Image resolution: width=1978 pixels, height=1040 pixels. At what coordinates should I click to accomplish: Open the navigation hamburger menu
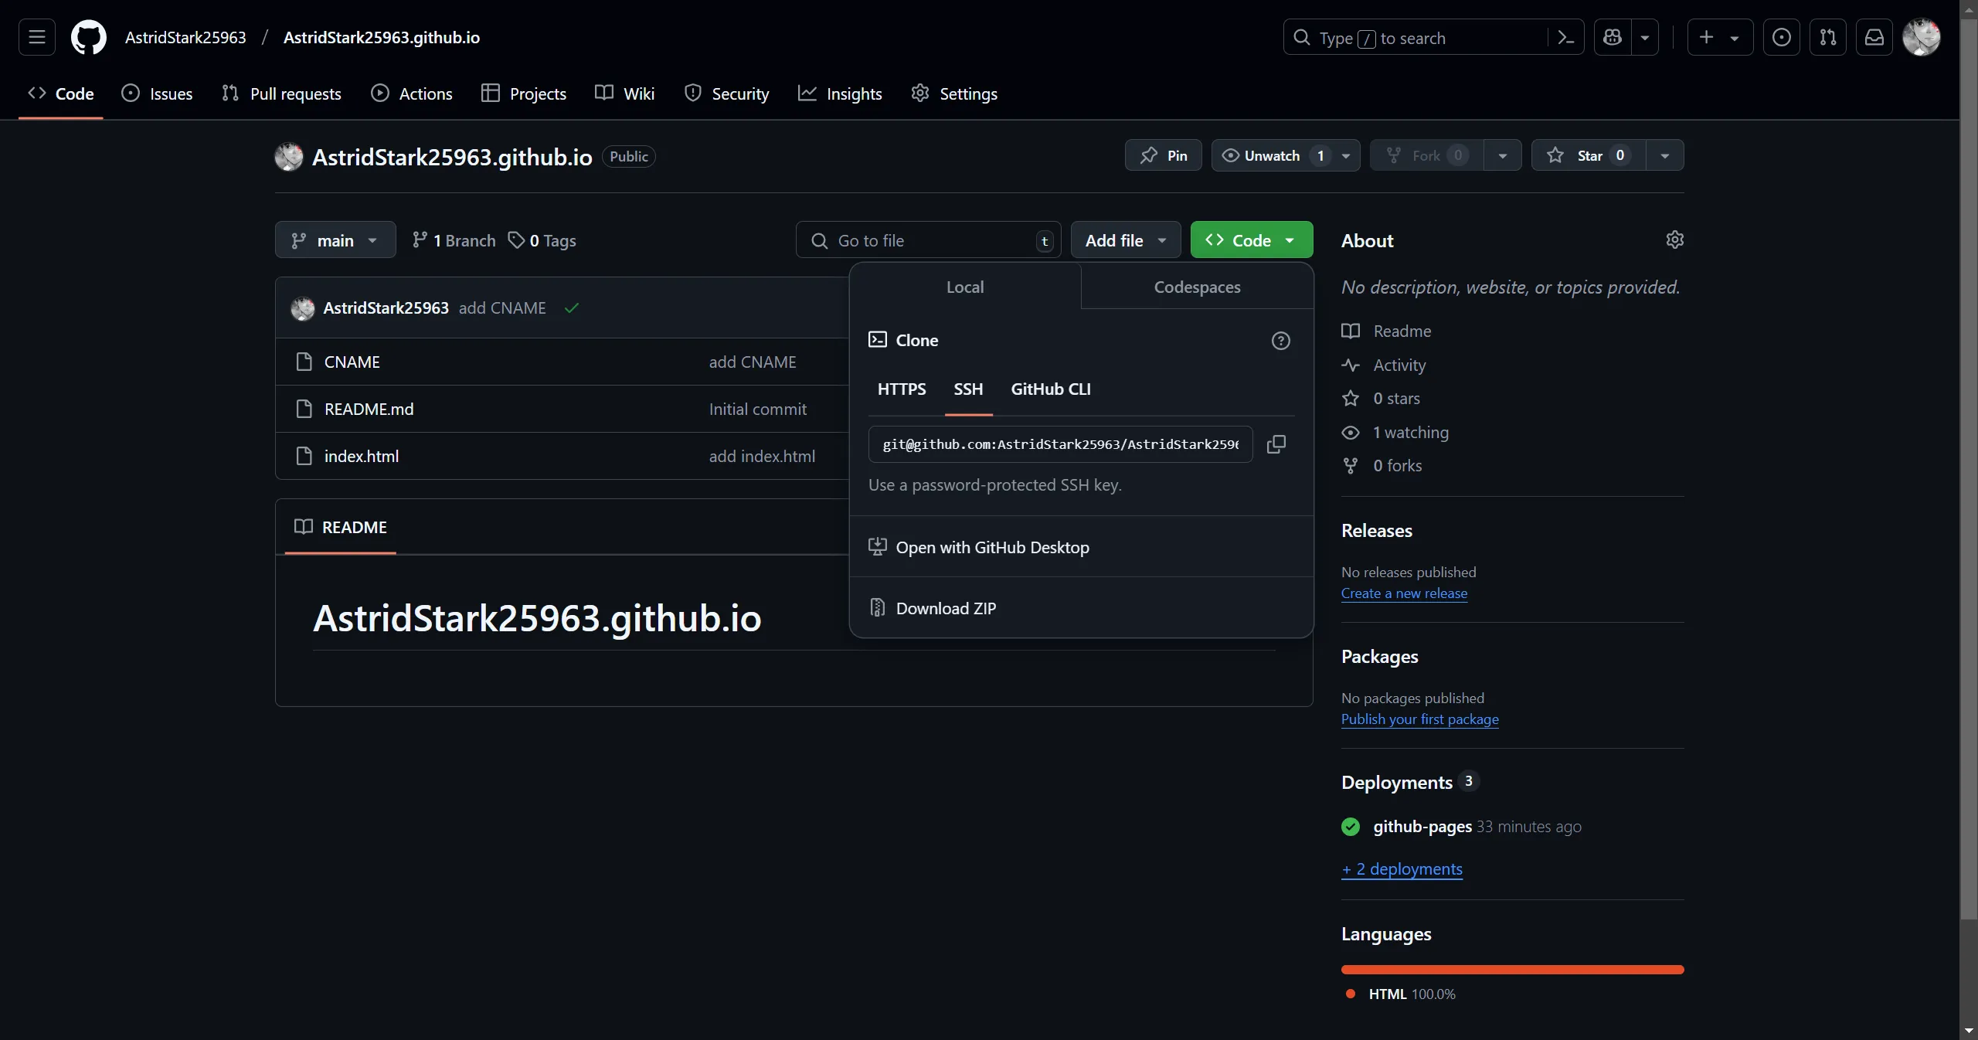36,37
